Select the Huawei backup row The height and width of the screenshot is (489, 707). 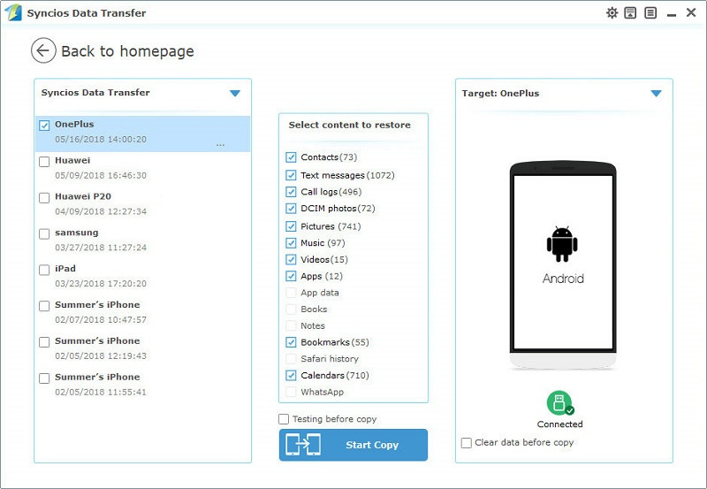point(142,168)
